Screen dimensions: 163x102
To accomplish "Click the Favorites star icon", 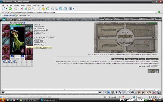I will tap(44, 9).
